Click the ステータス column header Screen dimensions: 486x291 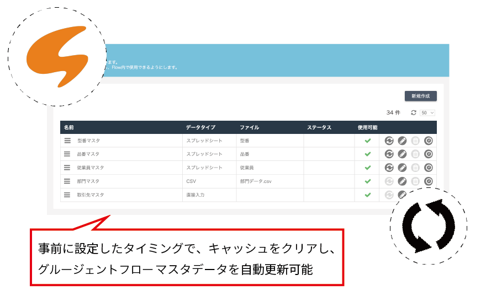pyautogui.click(x=319, y=127)
